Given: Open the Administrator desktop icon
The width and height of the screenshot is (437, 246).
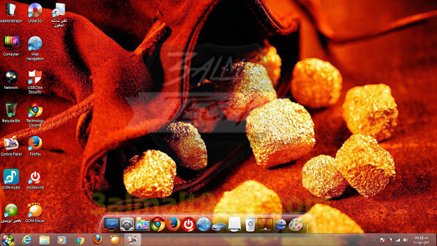Looking at the screenshot, I should pos(11,12).
